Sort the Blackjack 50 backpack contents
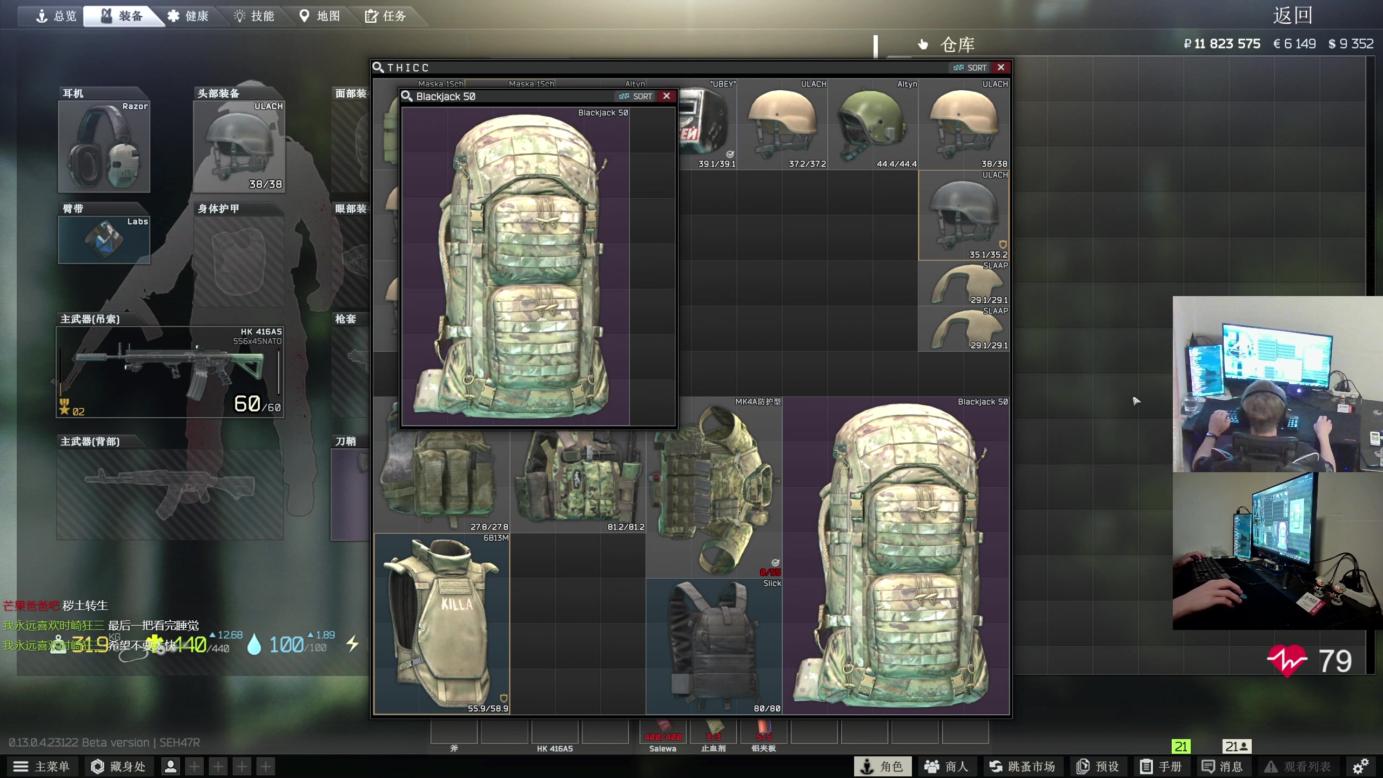Screen dimensions: 1383x778 [x=636, y=96]
